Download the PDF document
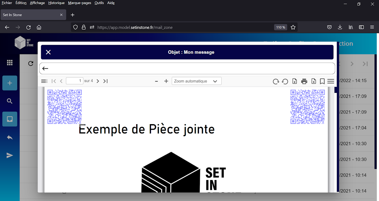This screenshot has width=379, height=201. point(314,81)
